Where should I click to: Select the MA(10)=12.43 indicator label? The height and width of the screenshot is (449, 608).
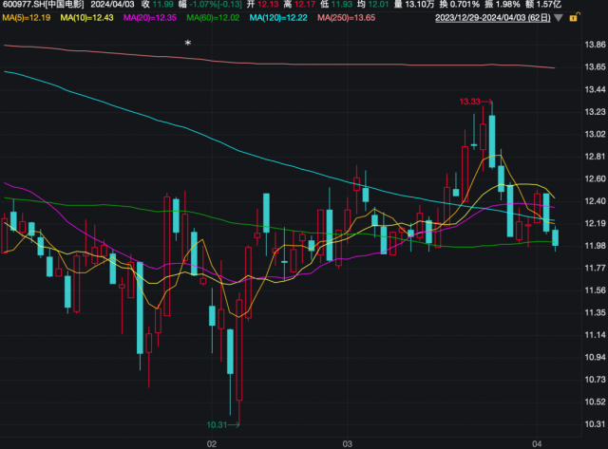[86, 18]
